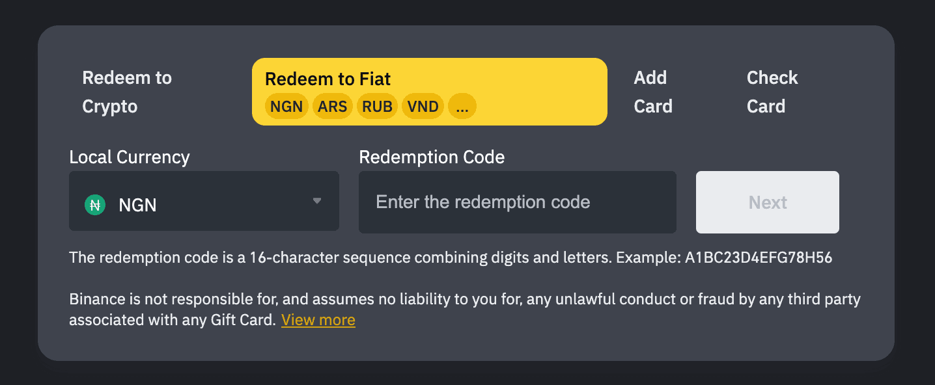Click the dropdown arrow in Local Currency
935x385 pixels.
(x=317, y=201)
